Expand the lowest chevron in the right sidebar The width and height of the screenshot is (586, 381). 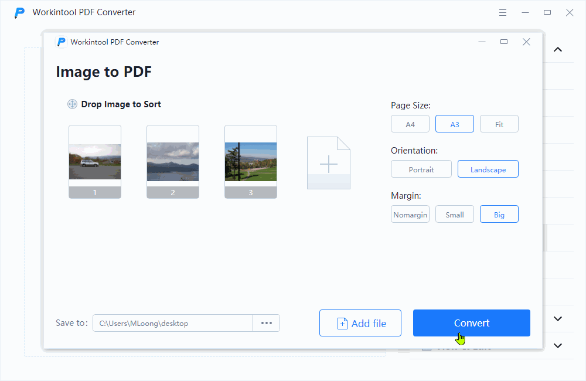pos(557,346)
